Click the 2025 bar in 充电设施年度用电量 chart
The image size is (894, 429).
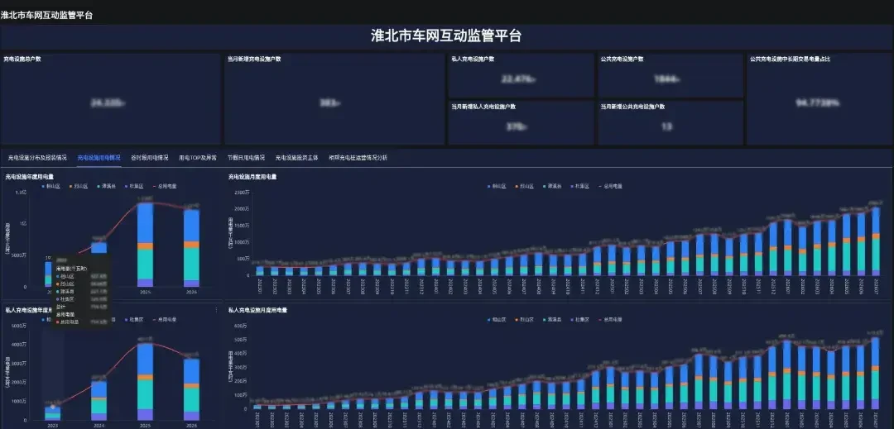[146, 245]
